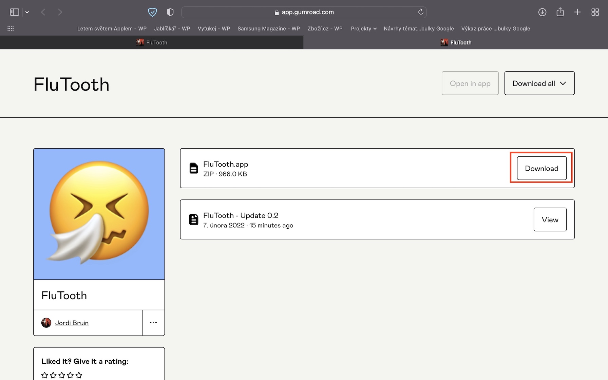Click the Open in app button
This screenshot has width=608, height=380.
(470, 83)
